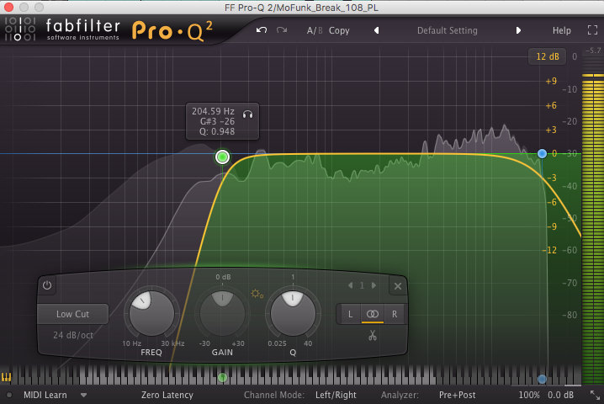Toggle the MIDI Learn indicator dot
This screenshot has width=604, height=404.
9,395
